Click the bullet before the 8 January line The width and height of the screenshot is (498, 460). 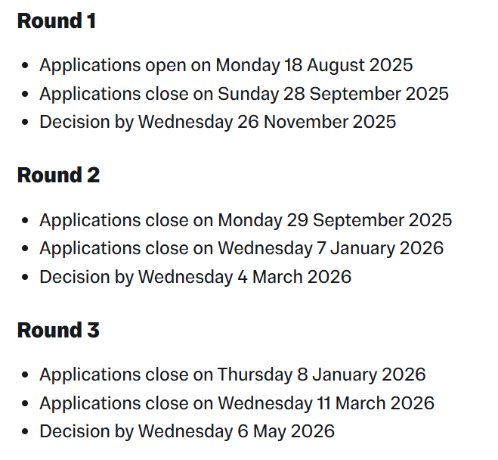[x=25, y=375]
